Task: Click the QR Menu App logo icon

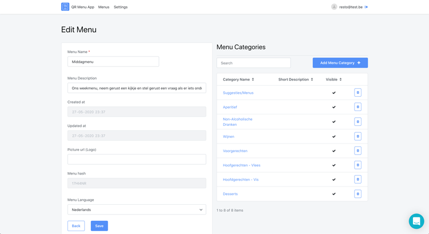Action: (65, 7)
